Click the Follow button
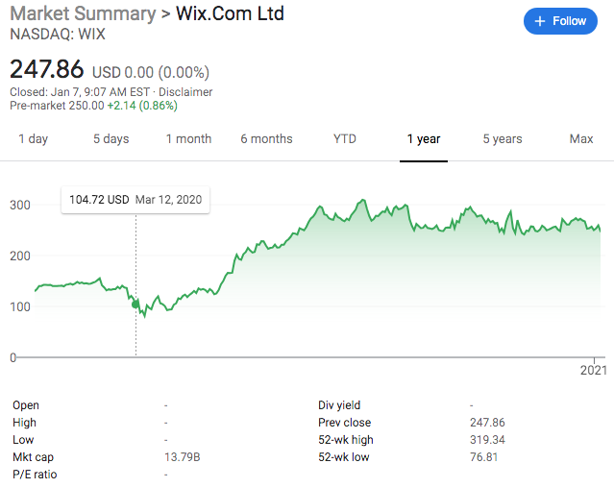614x488 pixels. coord(560,21)
